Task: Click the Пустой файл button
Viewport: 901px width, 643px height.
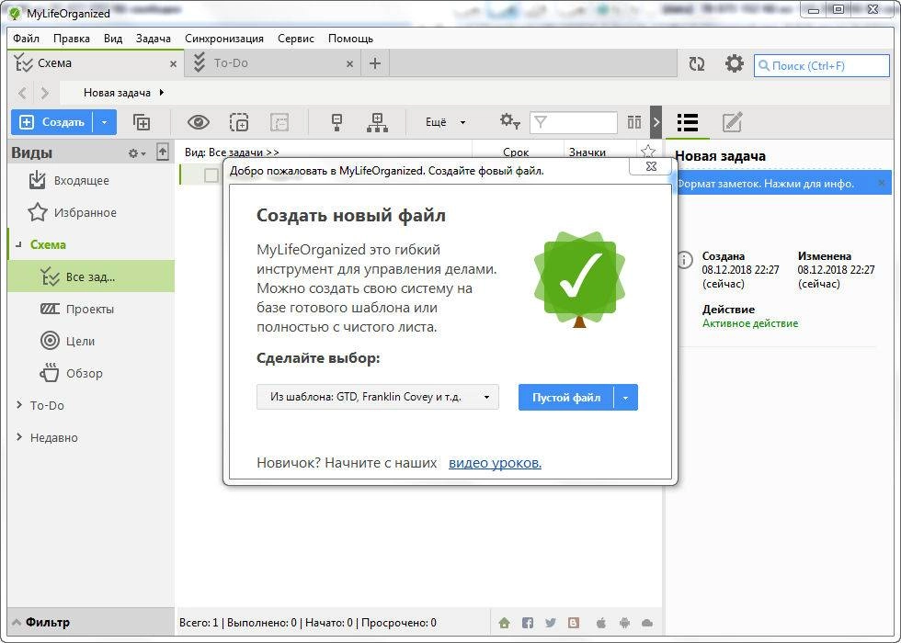Action: click(x=566, y=397)
